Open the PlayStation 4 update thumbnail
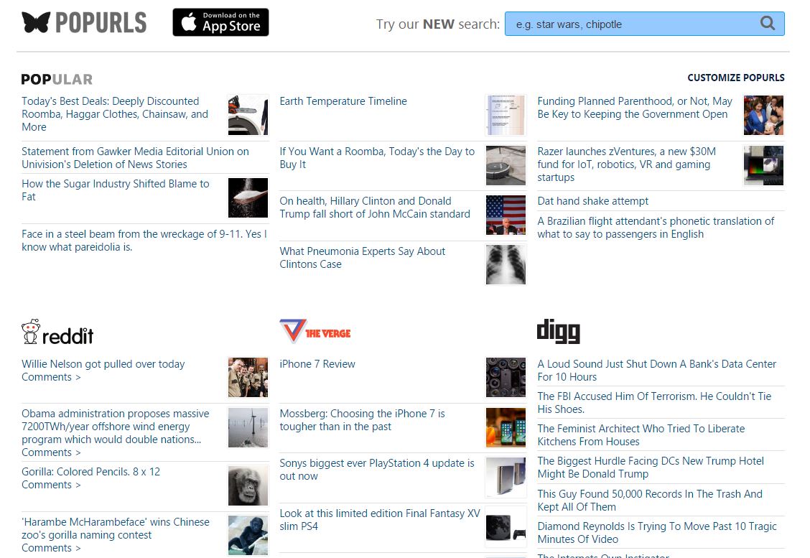Viewport: 810px width, 558px height. [506, 478]
